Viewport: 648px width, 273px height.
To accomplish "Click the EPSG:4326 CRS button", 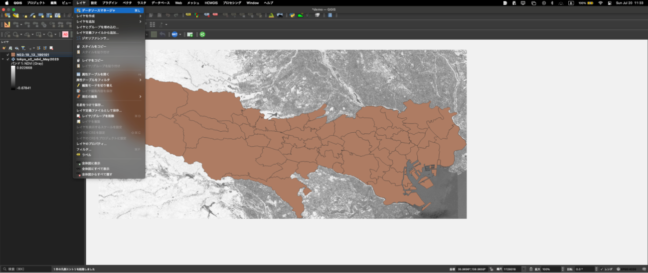I will [628, 269].
